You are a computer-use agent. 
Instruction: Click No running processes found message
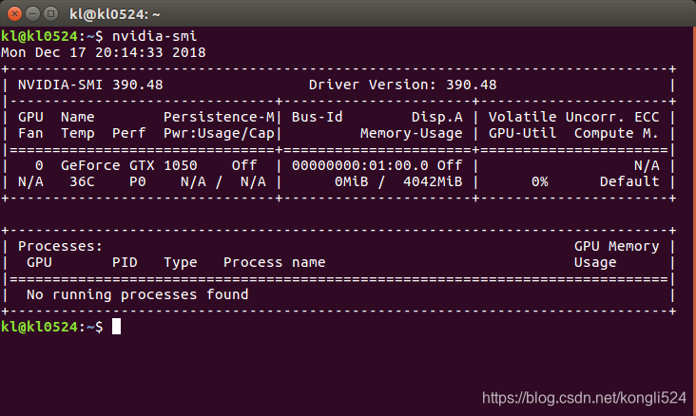coord(137,294)
